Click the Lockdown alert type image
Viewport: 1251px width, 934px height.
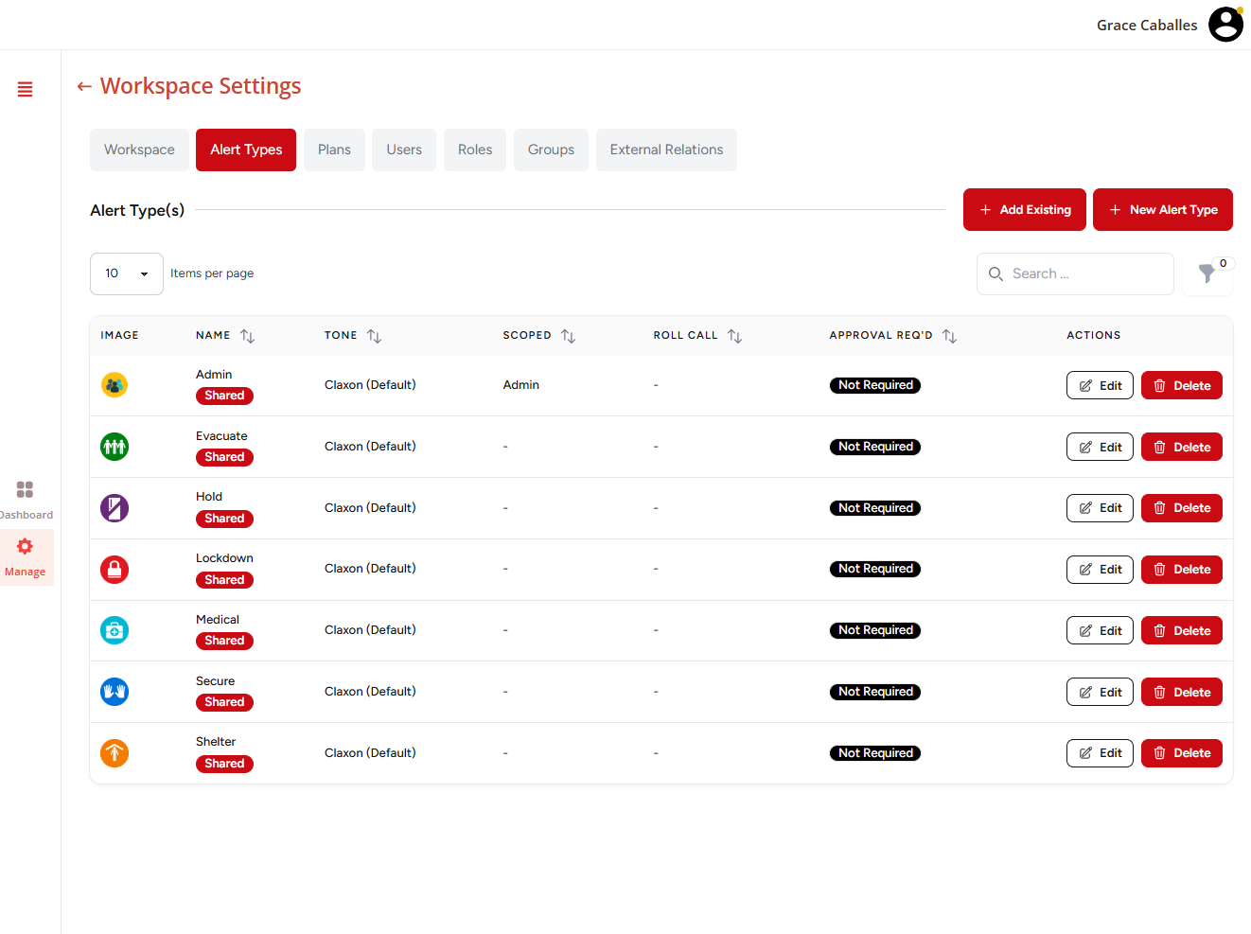(115, 570)
